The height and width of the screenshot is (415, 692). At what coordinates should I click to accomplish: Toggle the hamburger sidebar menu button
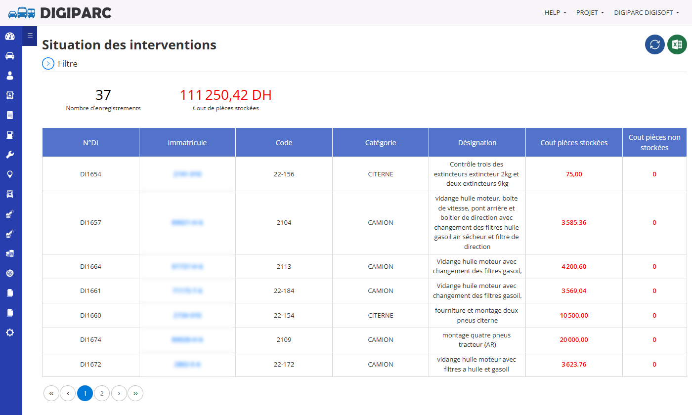pos(30,36)
